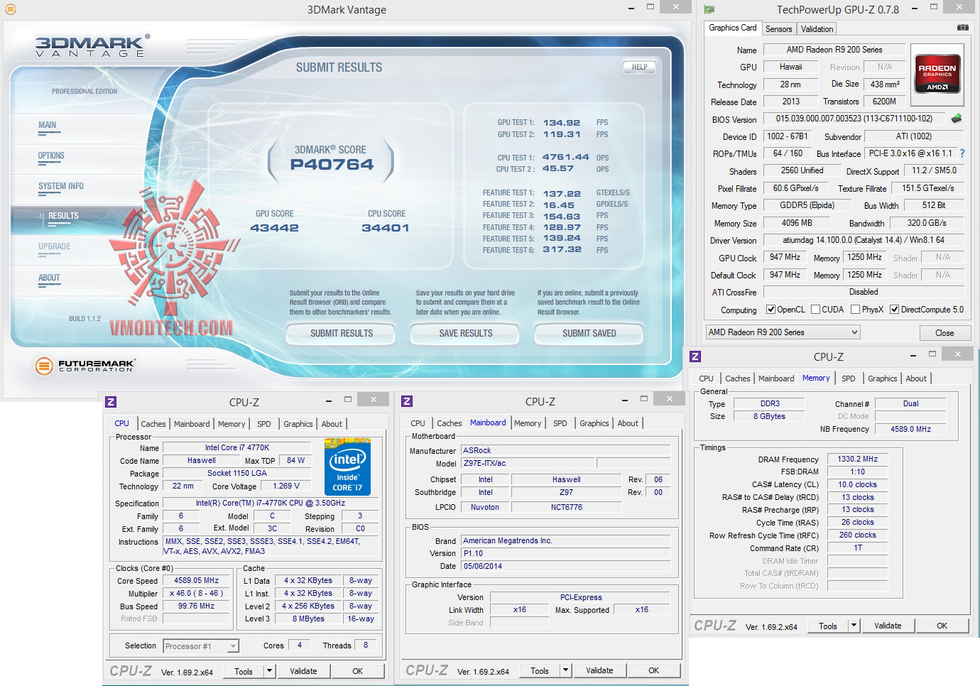Click the BIOS Date value 05/06/2014
This screenshot has width=980, height=686.
[x=566, y=566]
